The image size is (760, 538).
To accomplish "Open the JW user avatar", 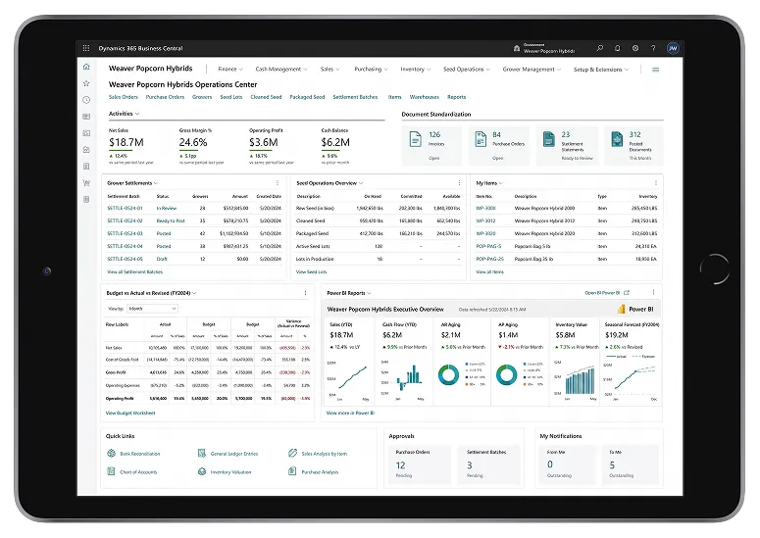I will point(673,48).
